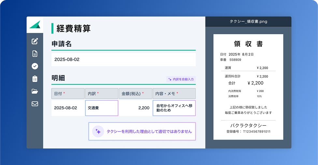Open the edit pencil icon in sidebar
318x165 pixels.
click(x=35, y=41)
